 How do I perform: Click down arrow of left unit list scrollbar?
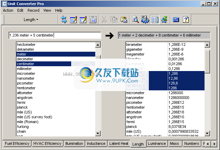(98, 133)
